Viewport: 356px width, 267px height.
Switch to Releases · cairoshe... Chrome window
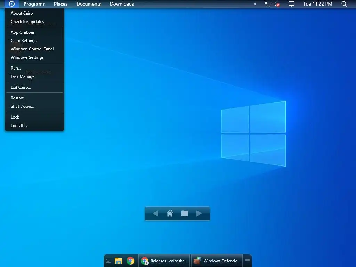[x=164, y=261]
